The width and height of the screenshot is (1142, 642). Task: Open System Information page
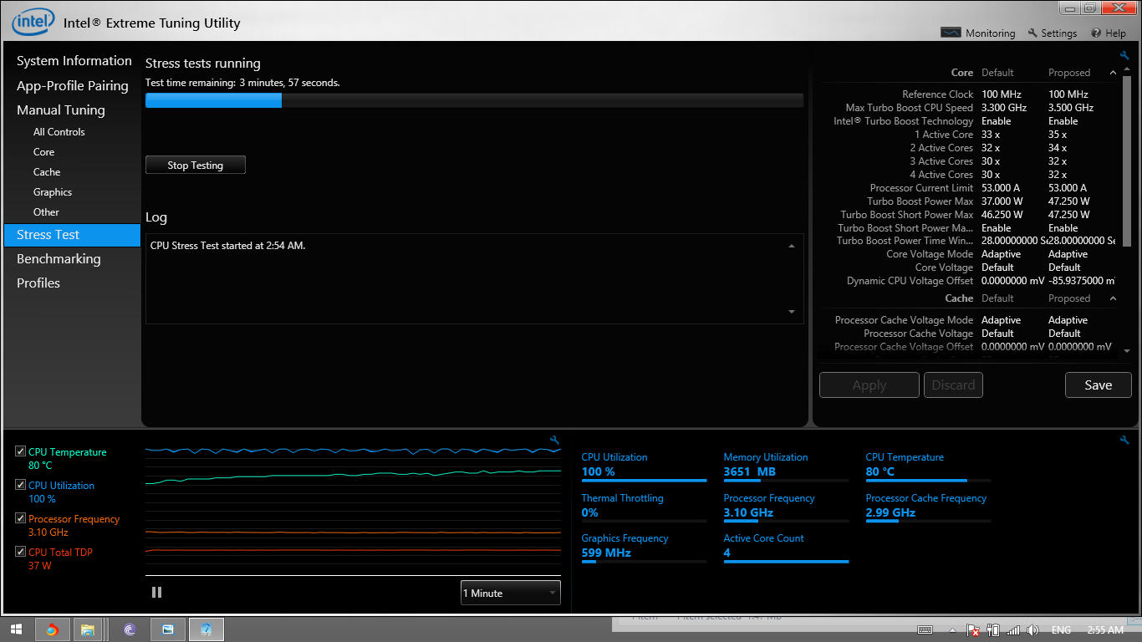click(x=74, y=61)
